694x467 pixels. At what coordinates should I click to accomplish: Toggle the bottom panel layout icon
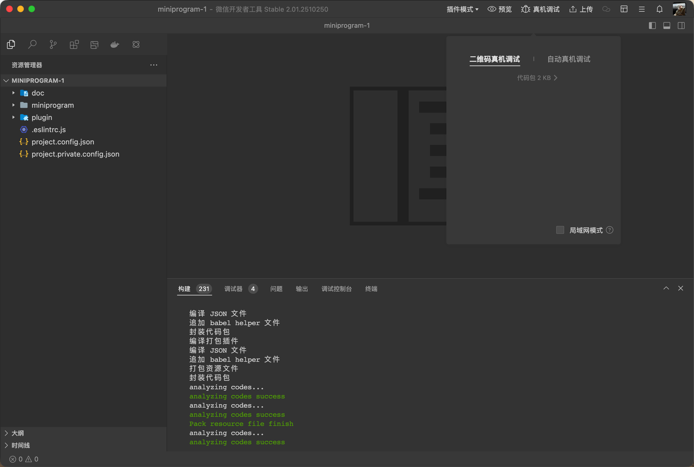click(667, 26)
